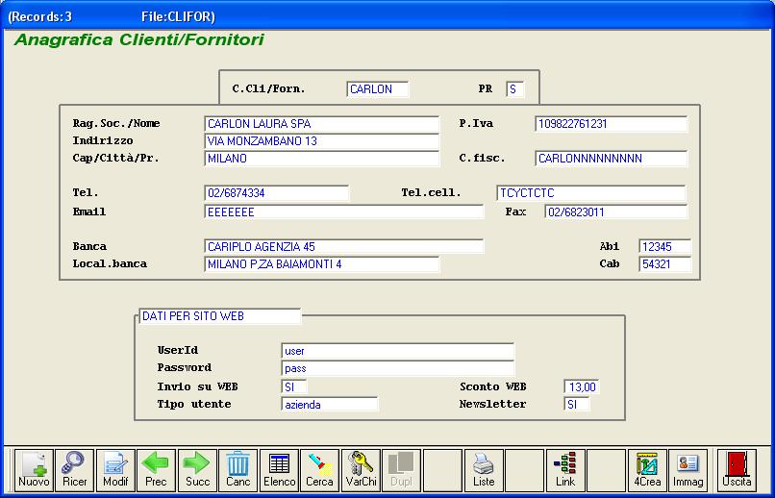Exit via the Uscita door icon

coord(737,470)
